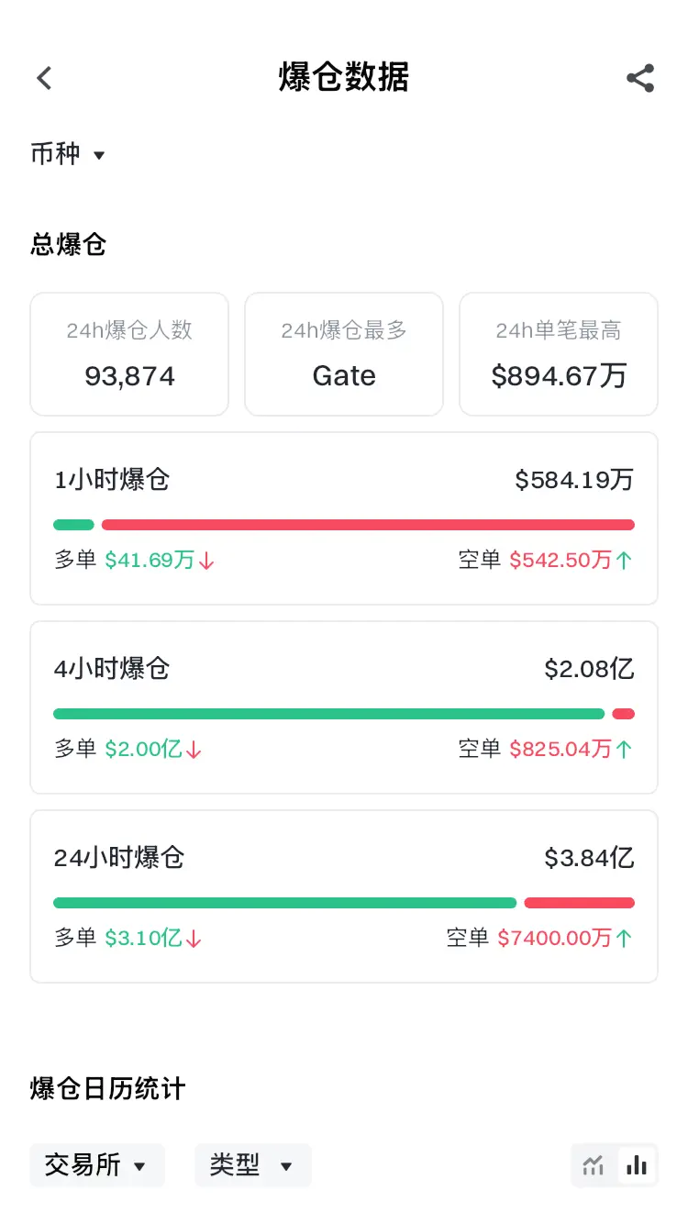Switch to bar chart view icon

coord(637,1165)
